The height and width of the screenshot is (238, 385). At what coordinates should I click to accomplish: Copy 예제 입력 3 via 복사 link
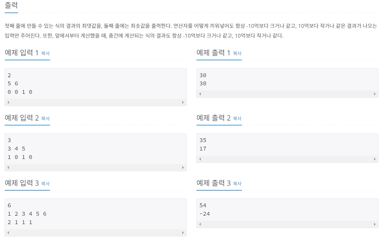click(45, 183)
